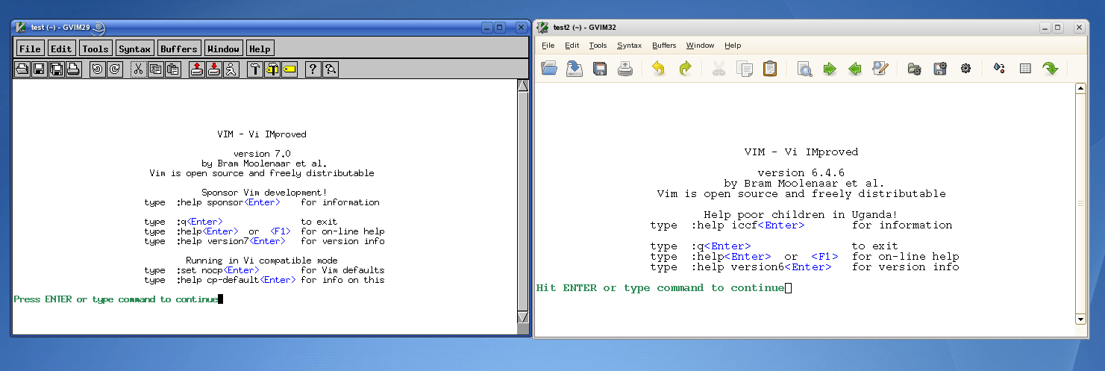Click the GVIM32 vertical scrollbar thumb
Image resolution: width=1105 pixels, height=371 pixels.
tap(1080, 203)
